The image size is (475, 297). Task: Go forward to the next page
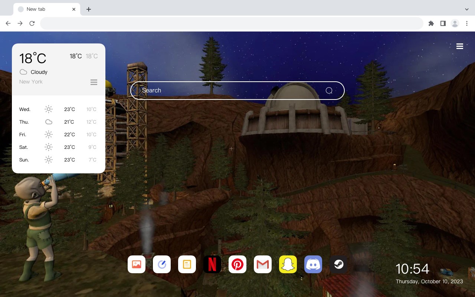point(20,23)
